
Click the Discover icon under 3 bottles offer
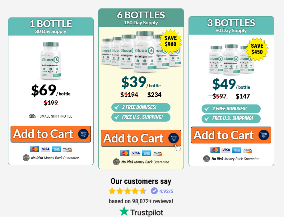point(247,150)
